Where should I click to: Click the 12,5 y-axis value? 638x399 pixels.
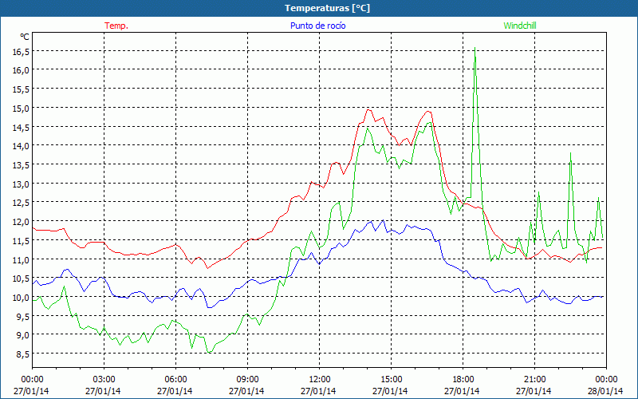pos(22,203)
